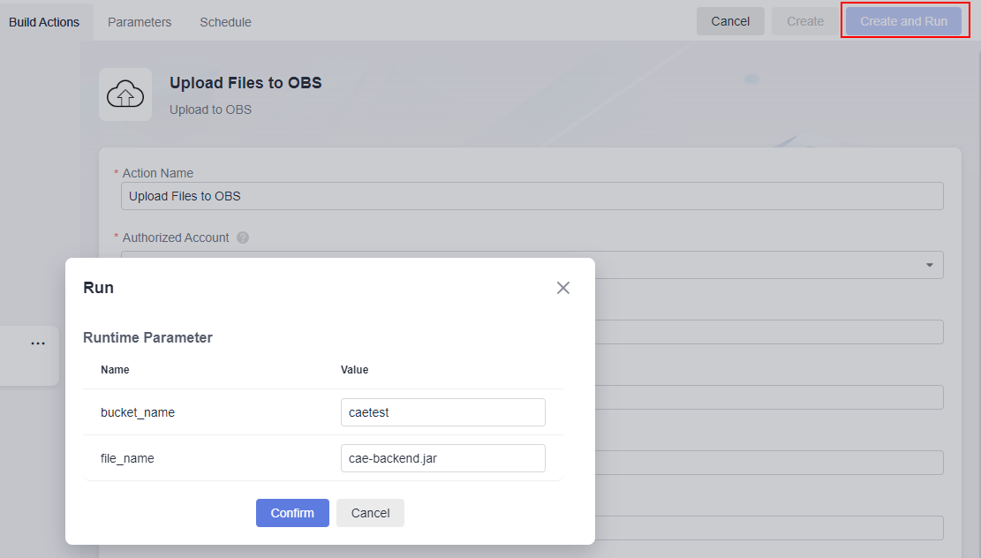The height and width of the screenshot is (558, 981).
Task: Expand the Authorized Account dropdown arrow
Action: tap(930, 265)
